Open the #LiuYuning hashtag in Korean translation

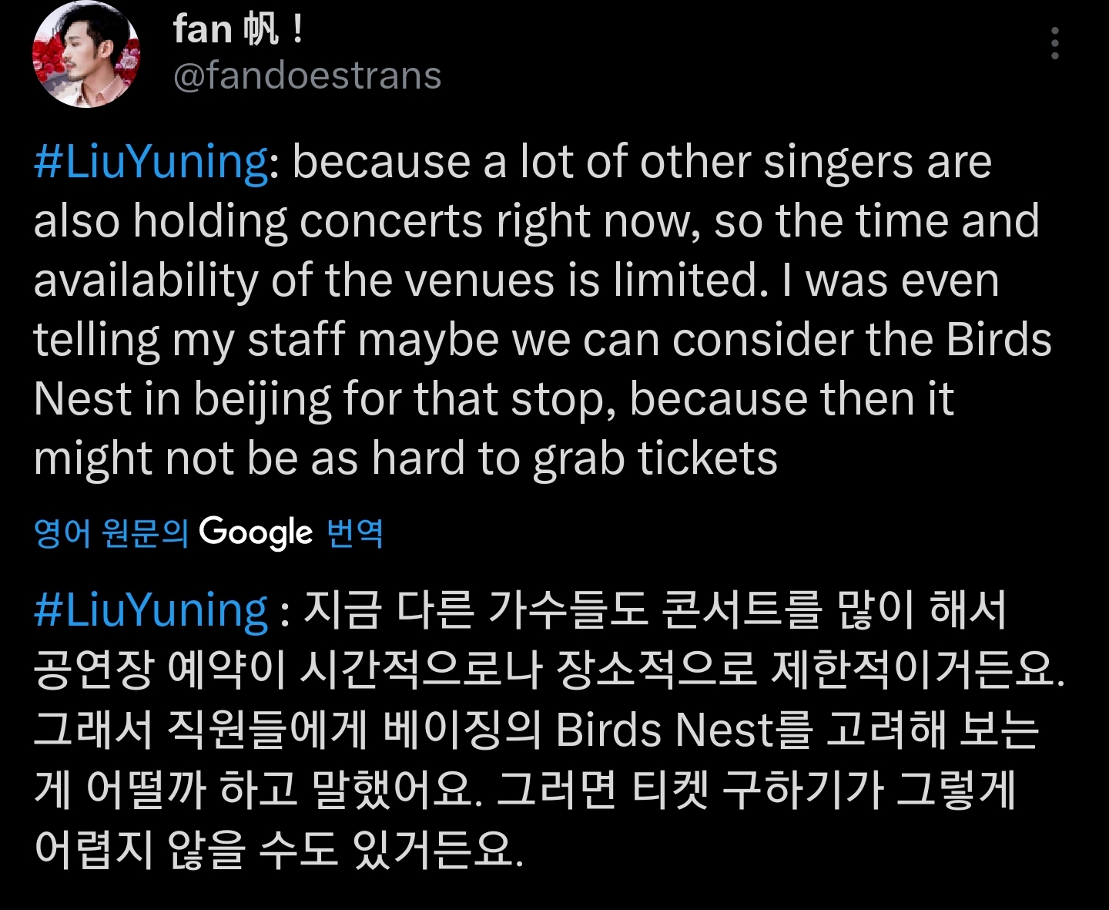coord(151,610)
